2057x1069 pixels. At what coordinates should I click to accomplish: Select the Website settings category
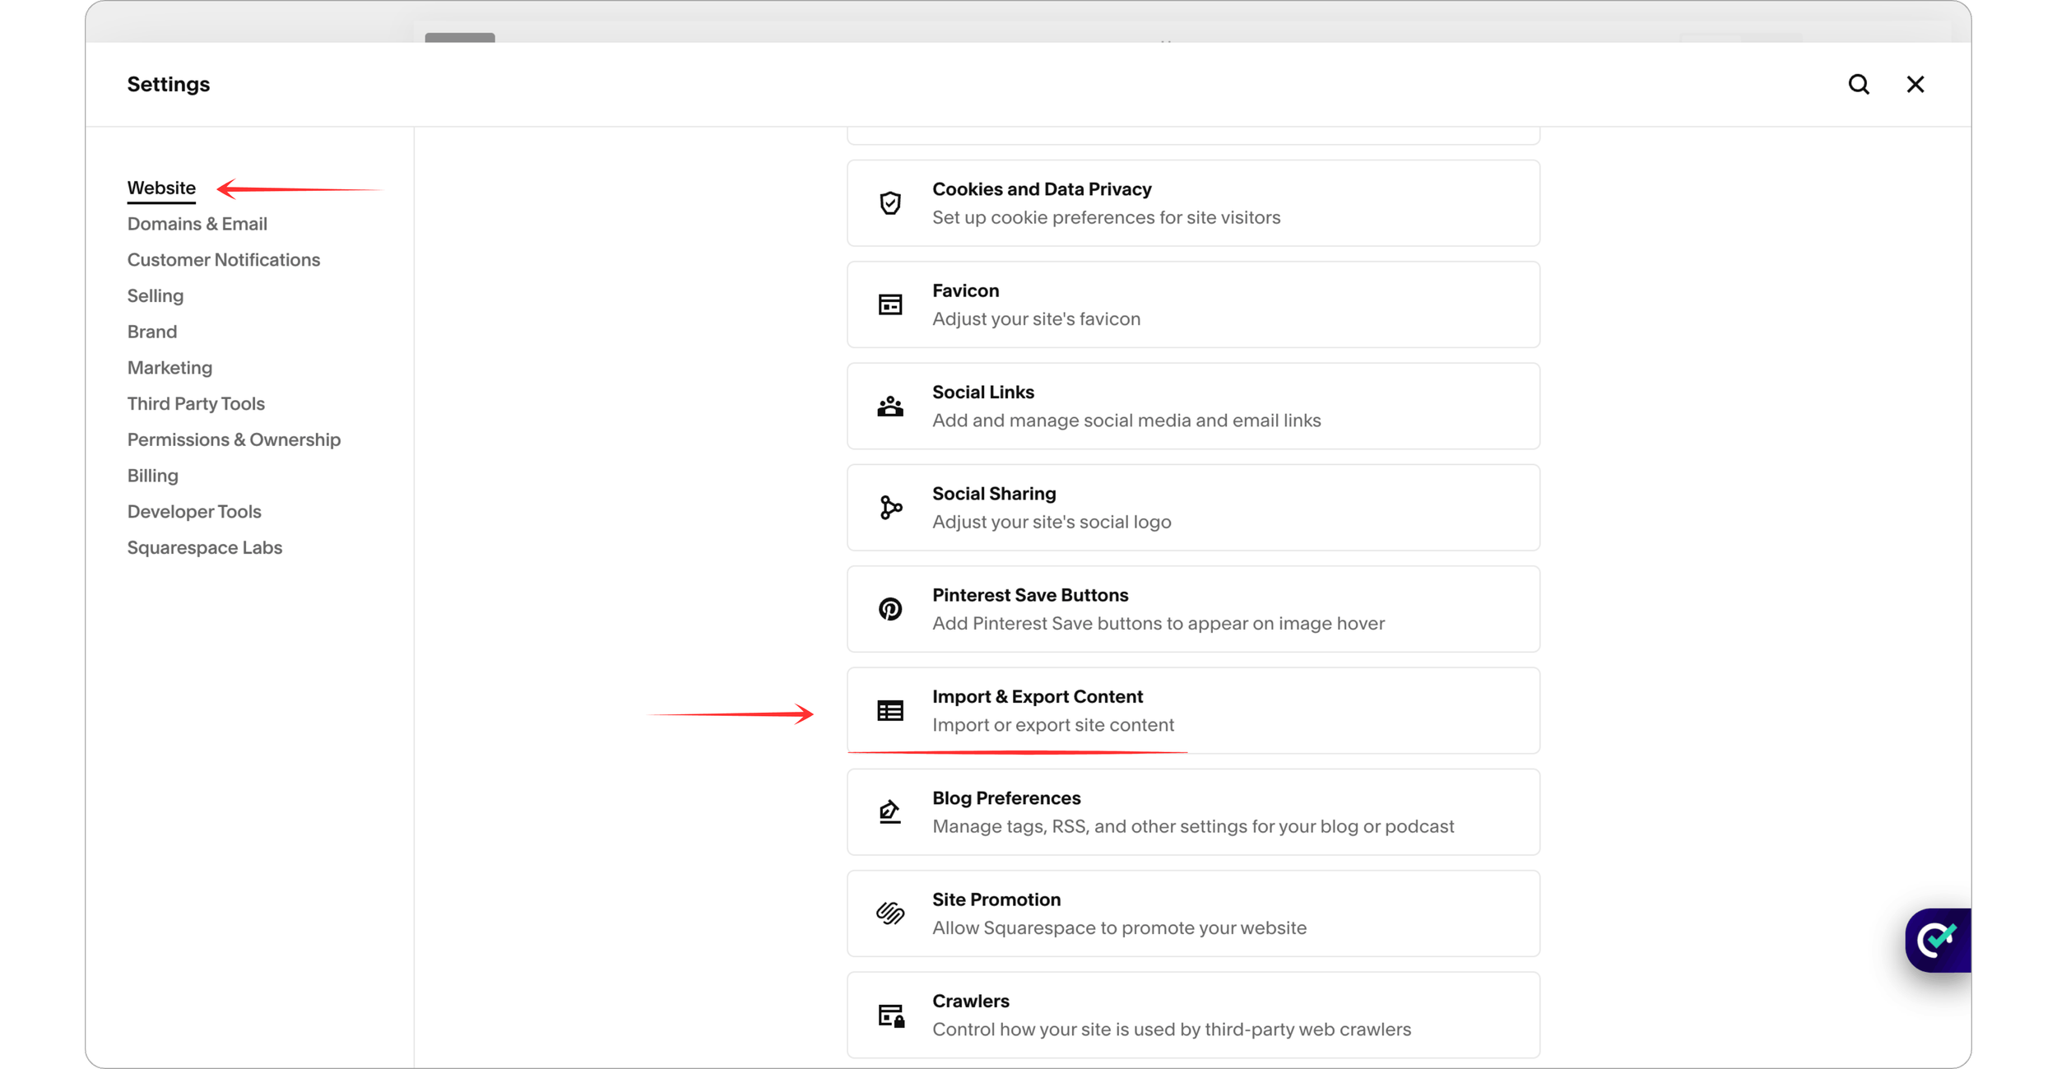click(x=161, y=188)
